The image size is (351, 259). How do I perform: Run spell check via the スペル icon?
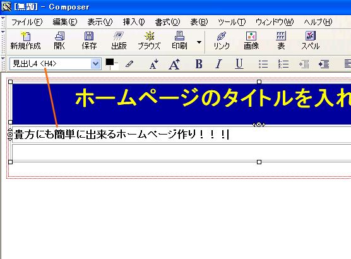pyautogui.click(x=311, y=41)
